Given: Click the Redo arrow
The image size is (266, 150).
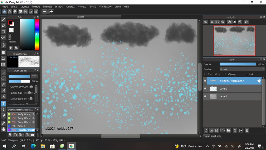Looking at the screenshot, I should point(51,11).
